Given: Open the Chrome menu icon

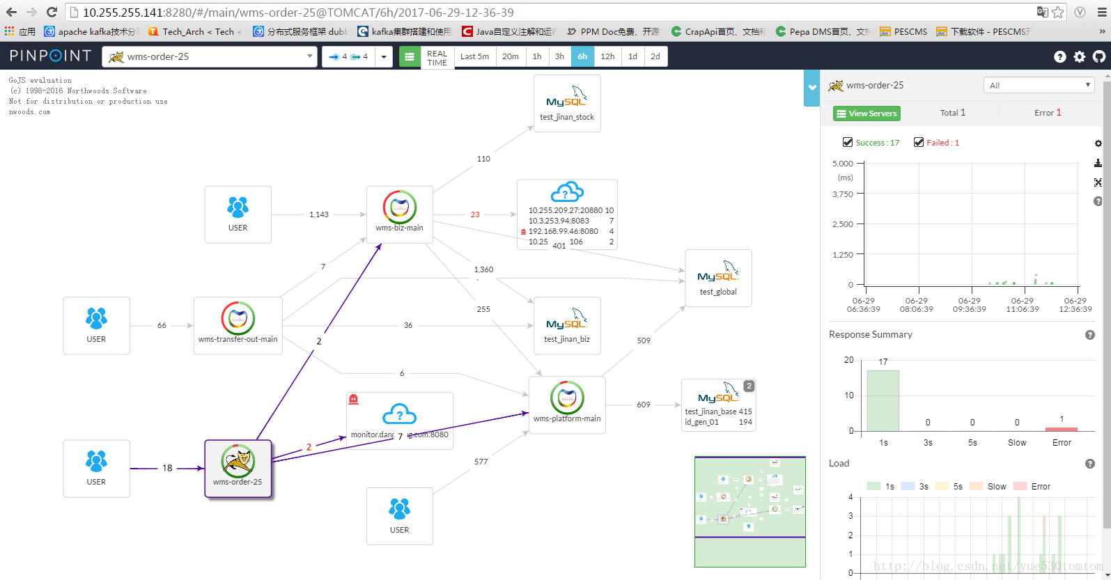Looking at the screenshot, I should pos(1102,13).
